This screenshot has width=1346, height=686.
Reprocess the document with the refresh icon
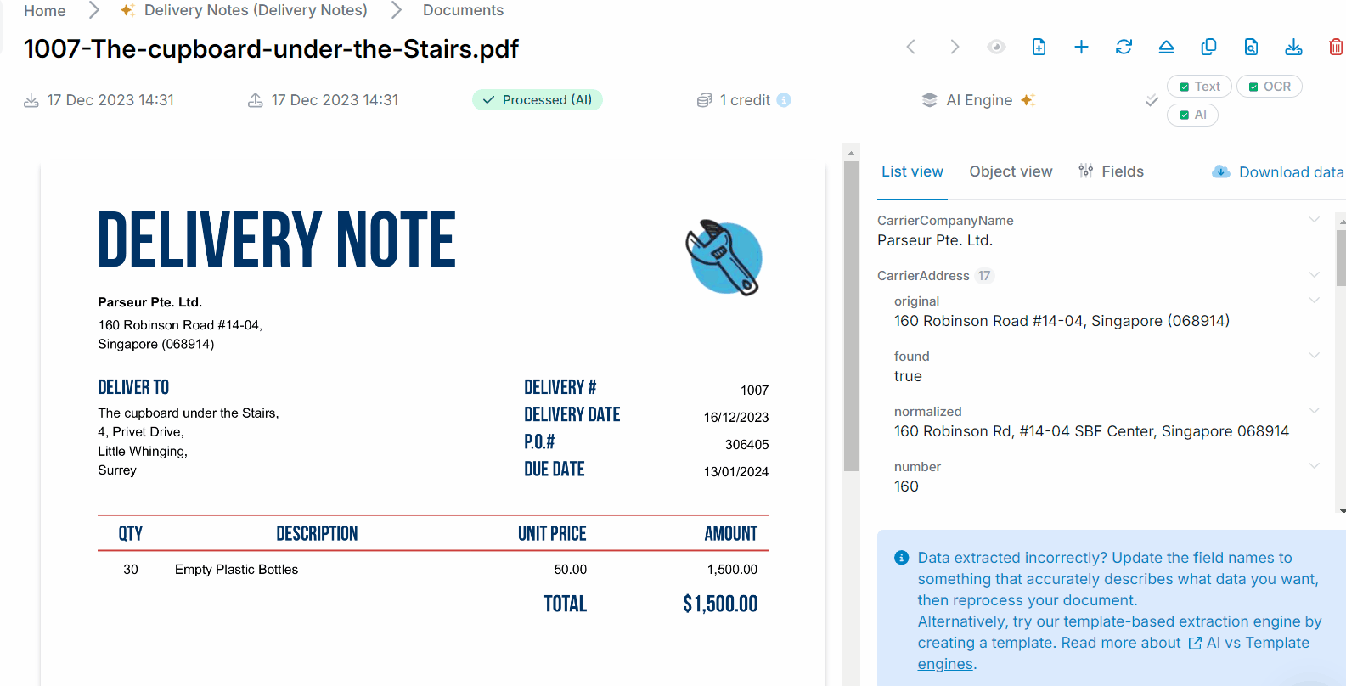coord(1124,47)
